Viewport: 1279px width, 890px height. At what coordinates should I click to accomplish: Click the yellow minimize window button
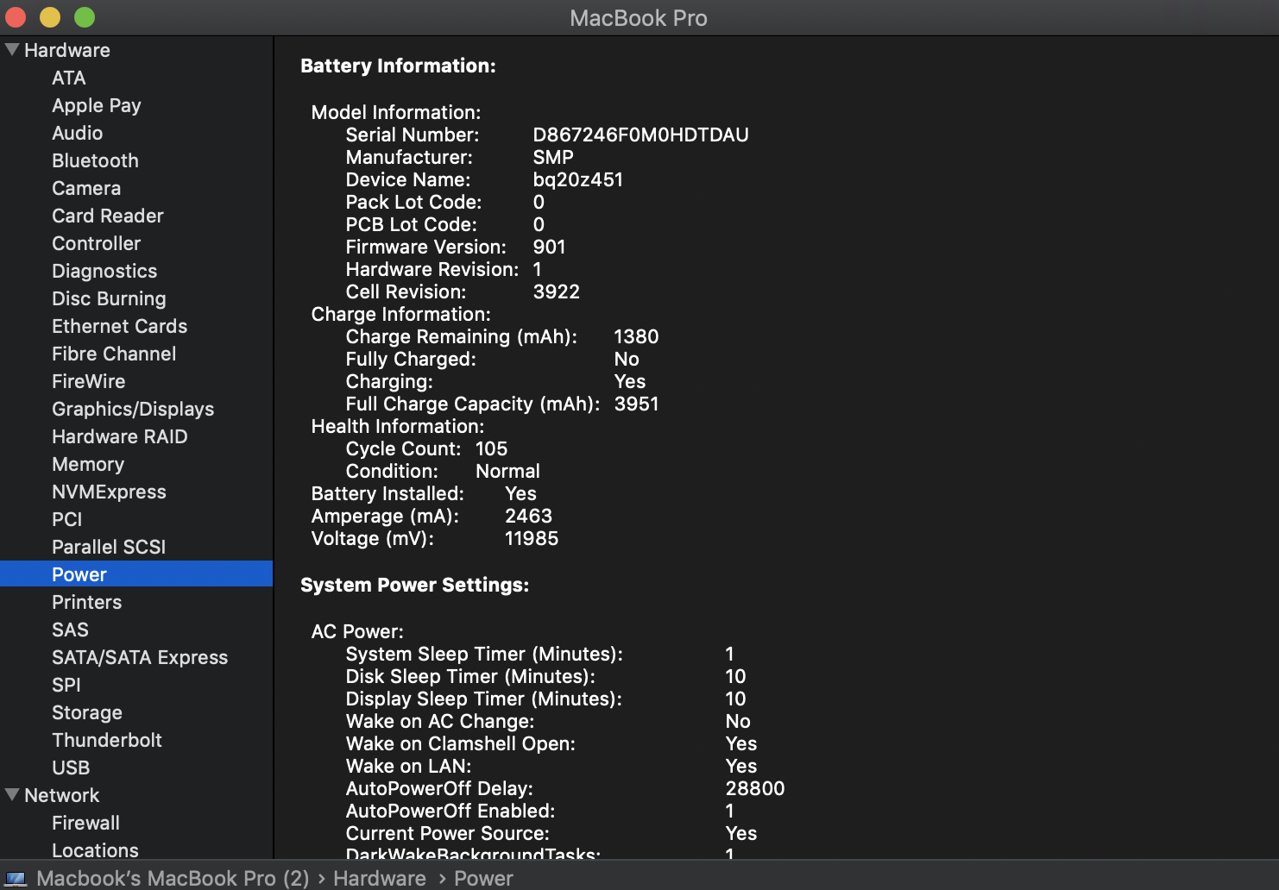click(50, 17)
